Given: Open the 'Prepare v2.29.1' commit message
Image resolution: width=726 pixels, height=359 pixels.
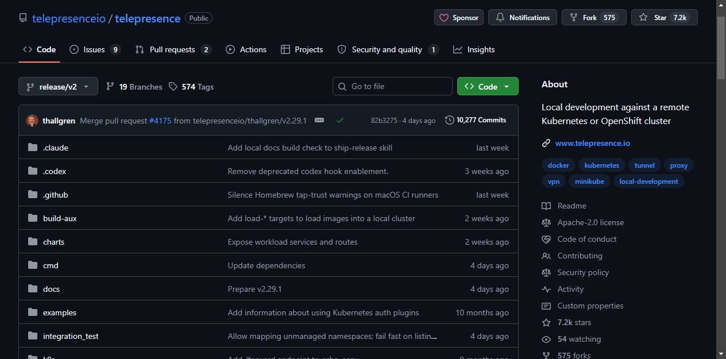Looking at the screenshot, I should point(255,289).
